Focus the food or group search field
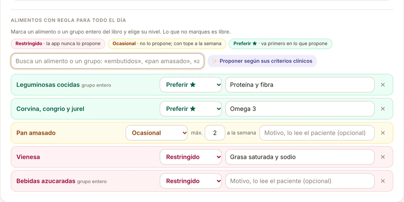This screenshot has height=202, width=404. (107, 61)
